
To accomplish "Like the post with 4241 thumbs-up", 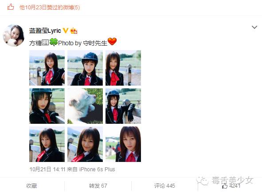I will tap(231, 186).
